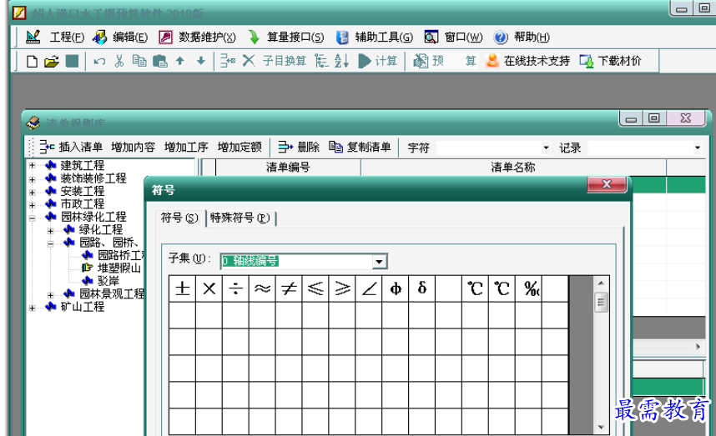Open 在线技术支持 online support
Screen dimensions: 716x436
[527, 61]
